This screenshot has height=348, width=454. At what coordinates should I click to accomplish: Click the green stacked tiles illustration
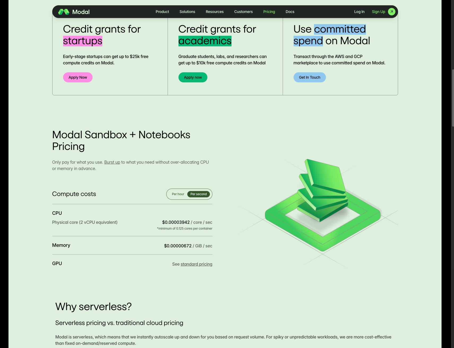(x=323, y=205)
